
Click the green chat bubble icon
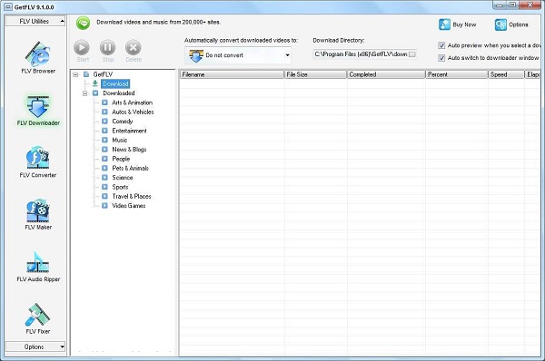[83, 23]
